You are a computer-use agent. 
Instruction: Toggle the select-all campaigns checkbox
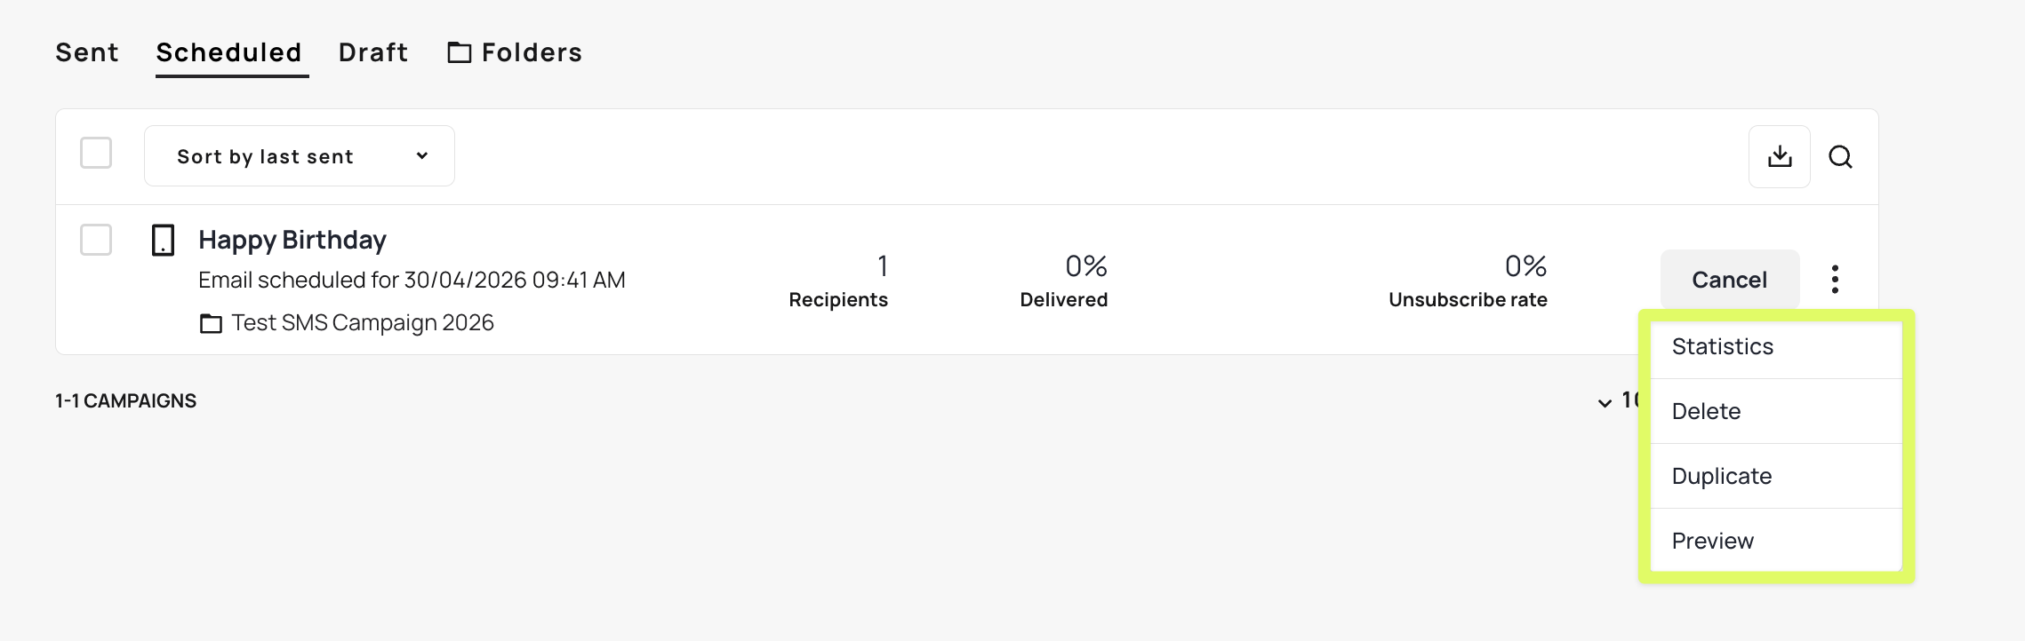[96, 153]
